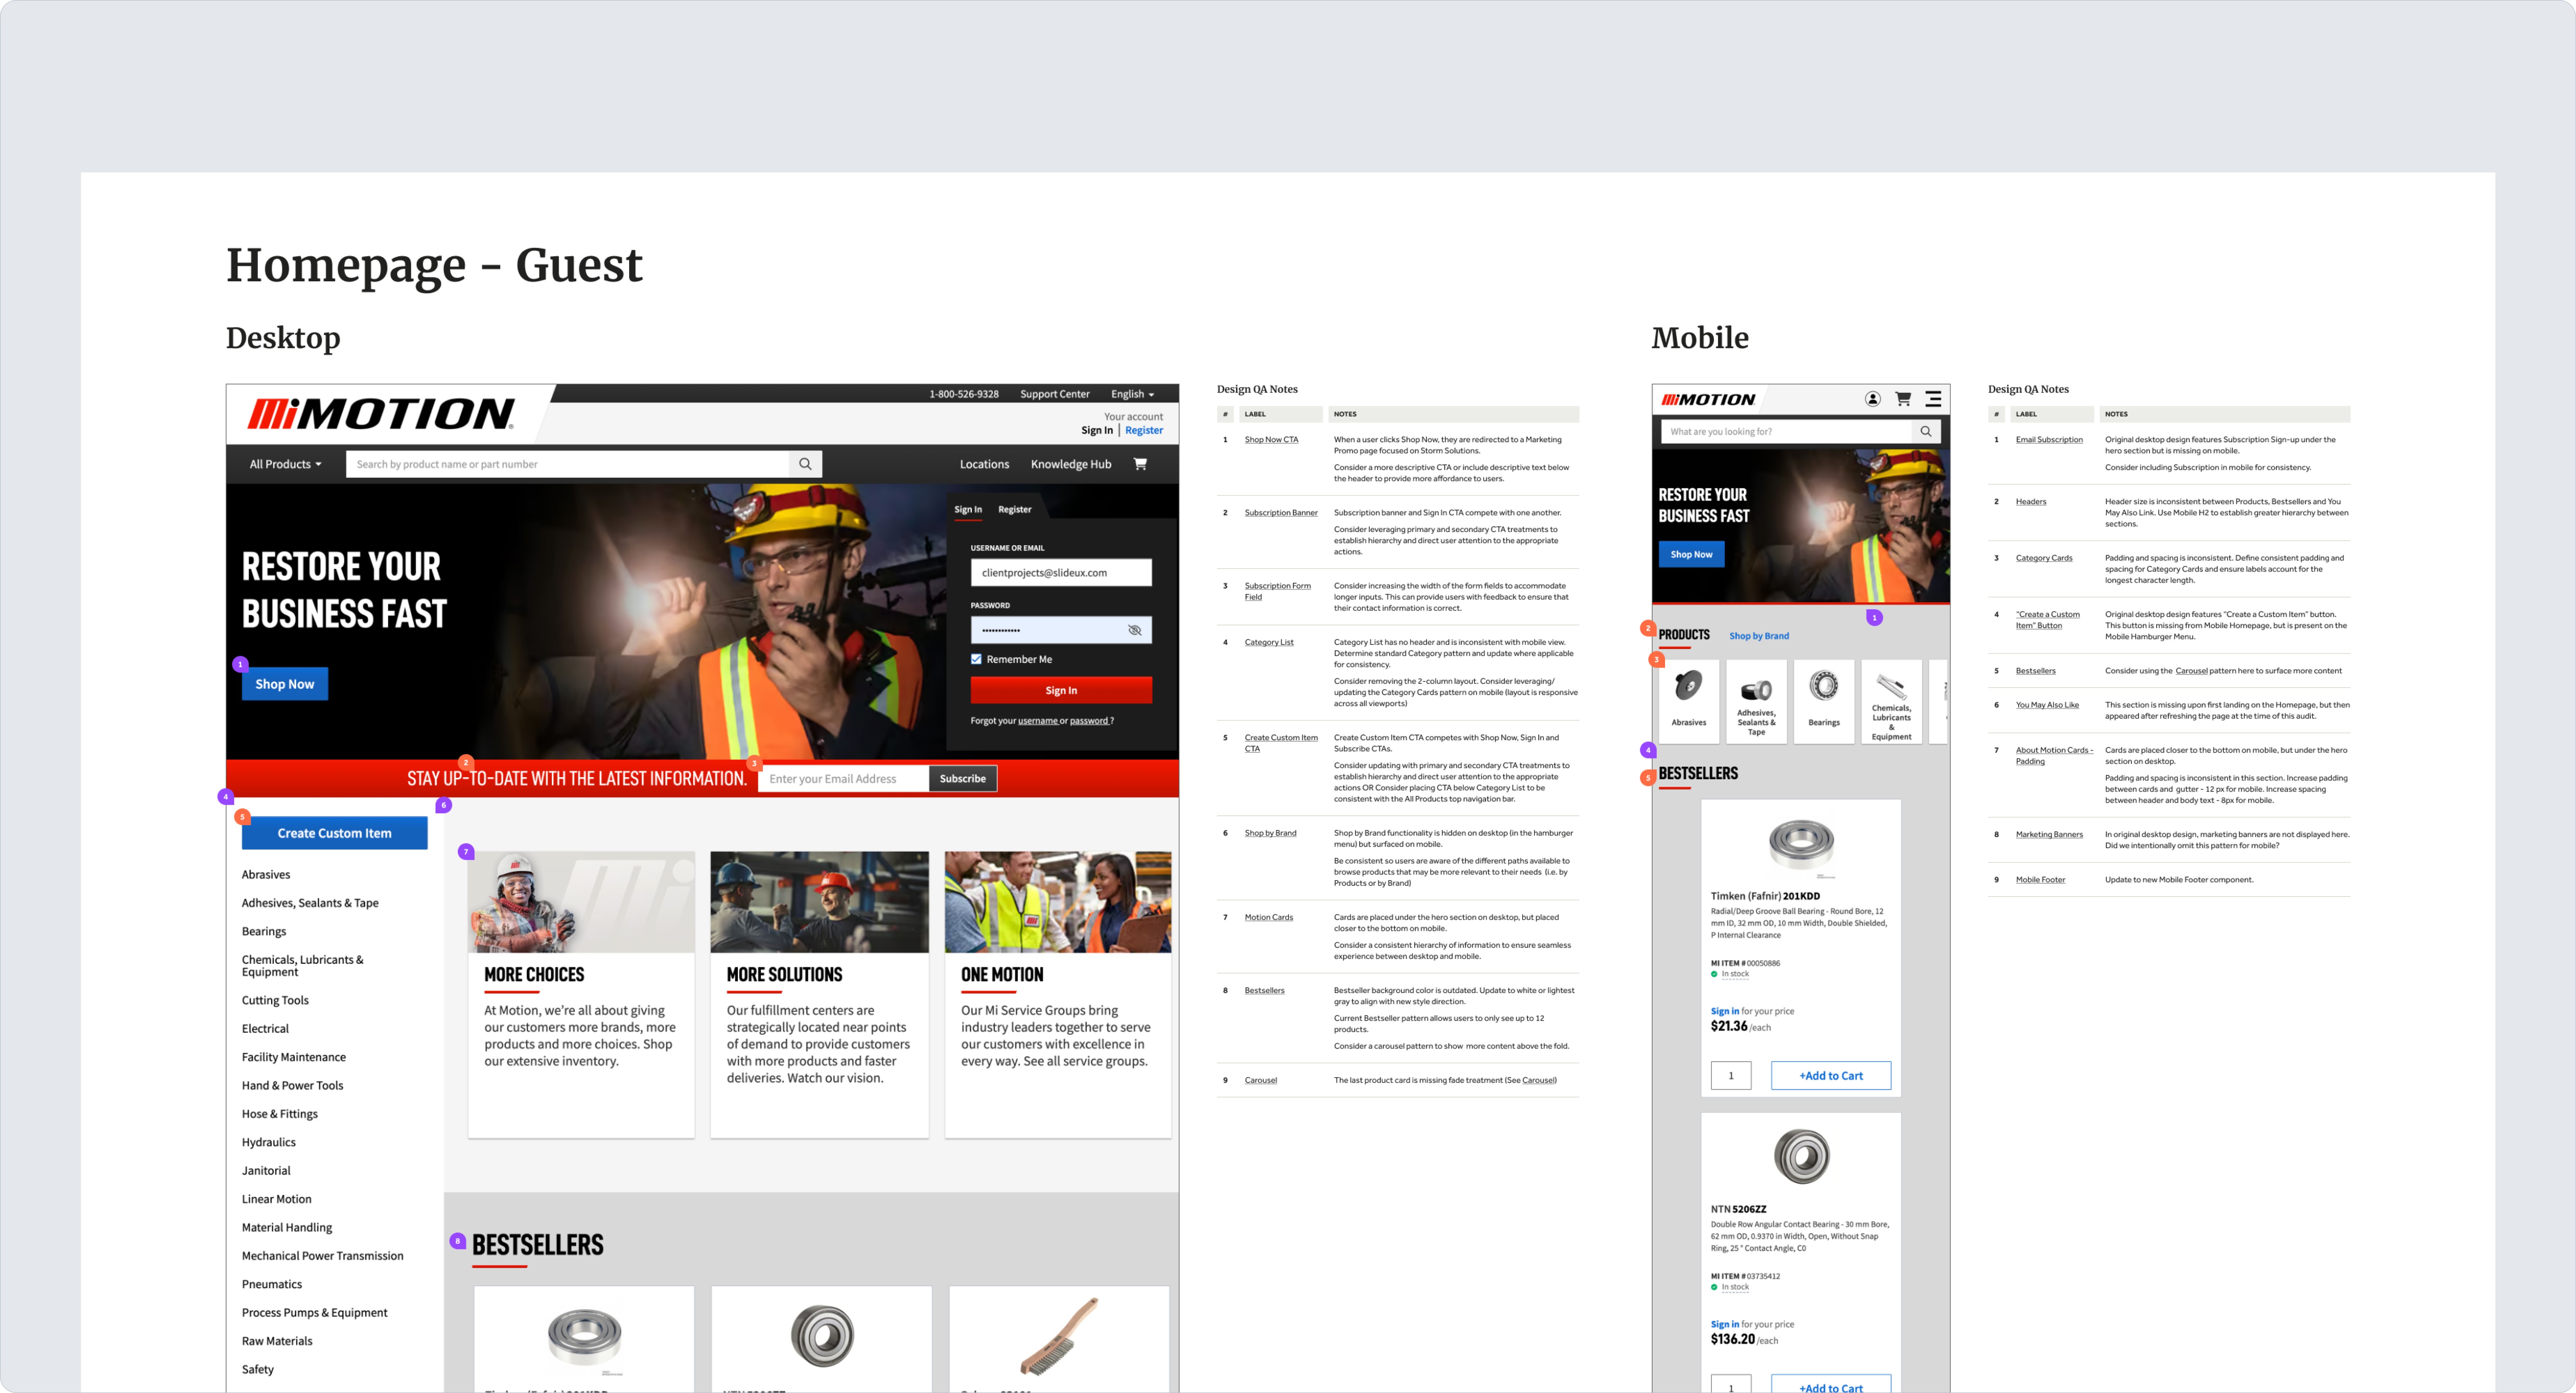Open the mobile shopping cart icon
This screenshot has height=1393, width=2576.
point(1903,399)
